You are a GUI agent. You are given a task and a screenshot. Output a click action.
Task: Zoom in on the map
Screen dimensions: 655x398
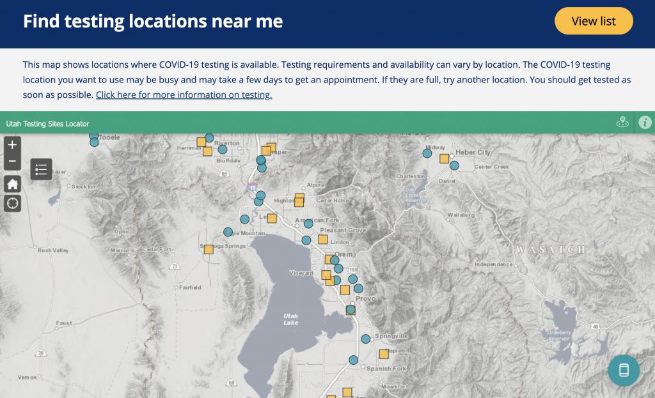click(x=12, y=145)
